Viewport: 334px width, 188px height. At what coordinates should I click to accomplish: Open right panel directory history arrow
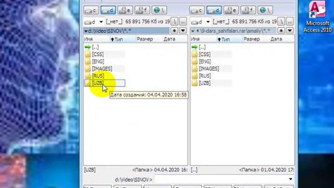(x=290, y=31)
